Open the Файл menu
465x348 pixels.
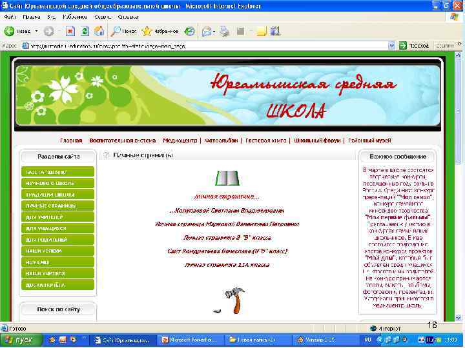coord(10,17)
